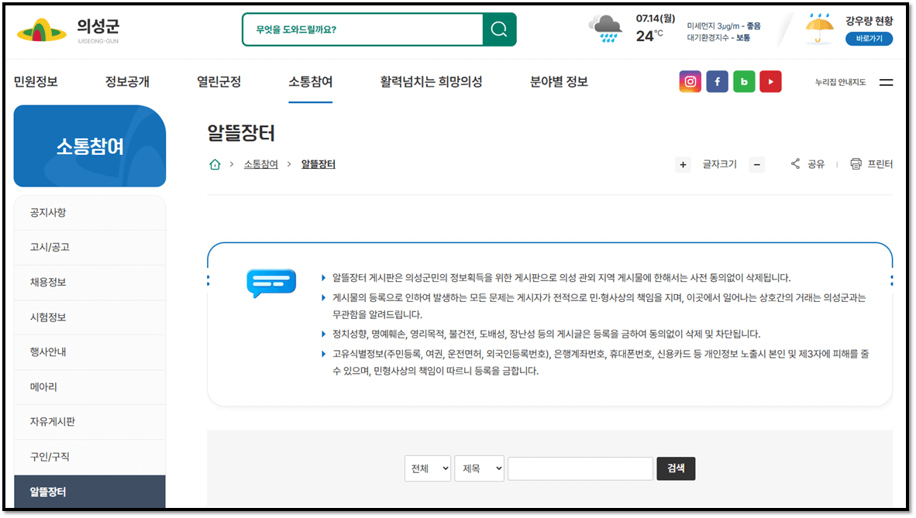
Task: Open the hamburger menu icon
Action: [x=886, y=83]
